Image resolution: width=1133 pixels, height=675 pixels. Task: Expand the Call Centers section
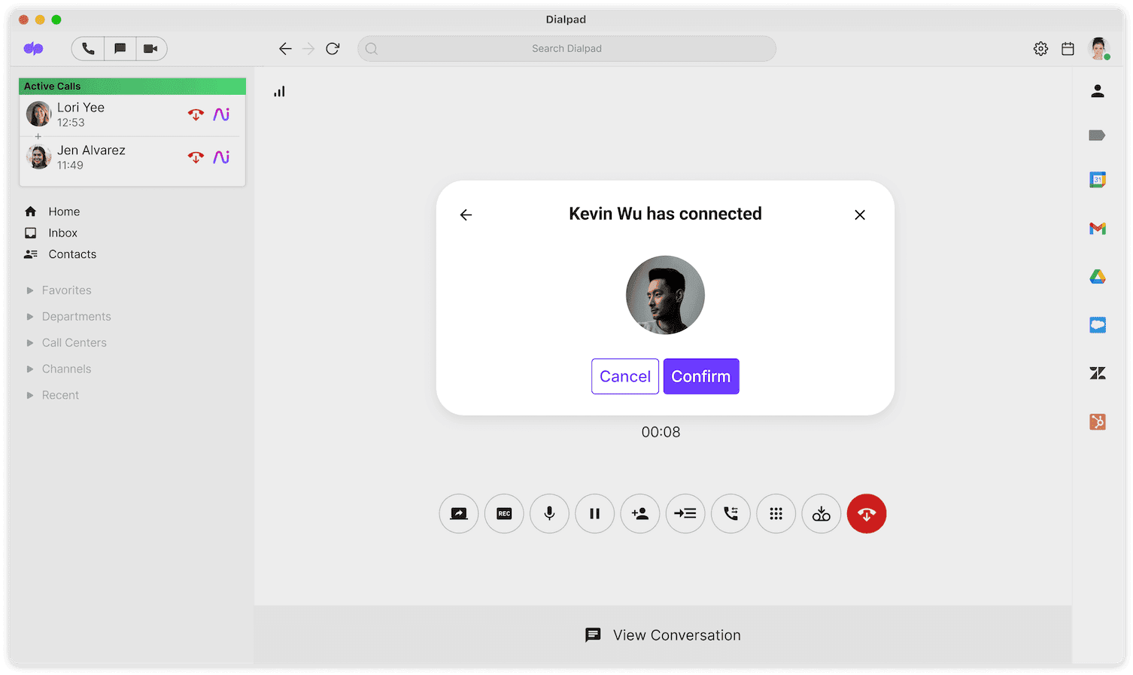click(74, 342)
